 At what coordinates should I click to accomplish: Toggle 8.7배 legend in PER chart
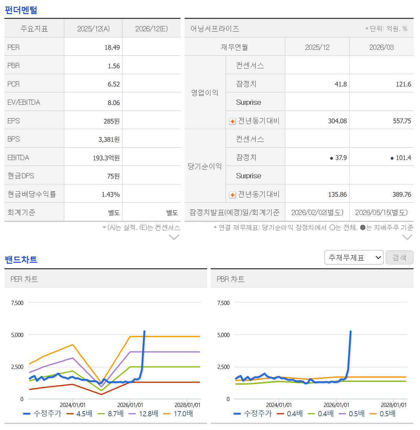(111, 414)
